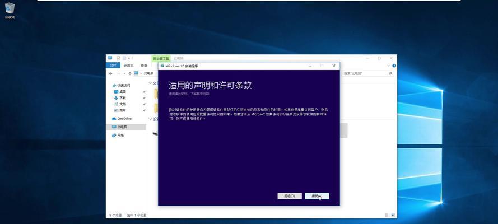
Task: Click the search magnifier icon
Action: [x=390, y=73]
